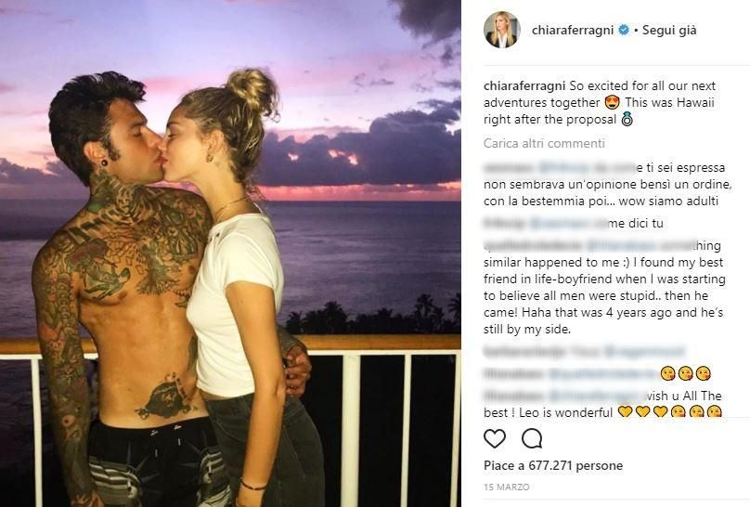Screen dimensions: 750x507
Task: Click the comment 'similar happened to me'
Action: [604, 288]
